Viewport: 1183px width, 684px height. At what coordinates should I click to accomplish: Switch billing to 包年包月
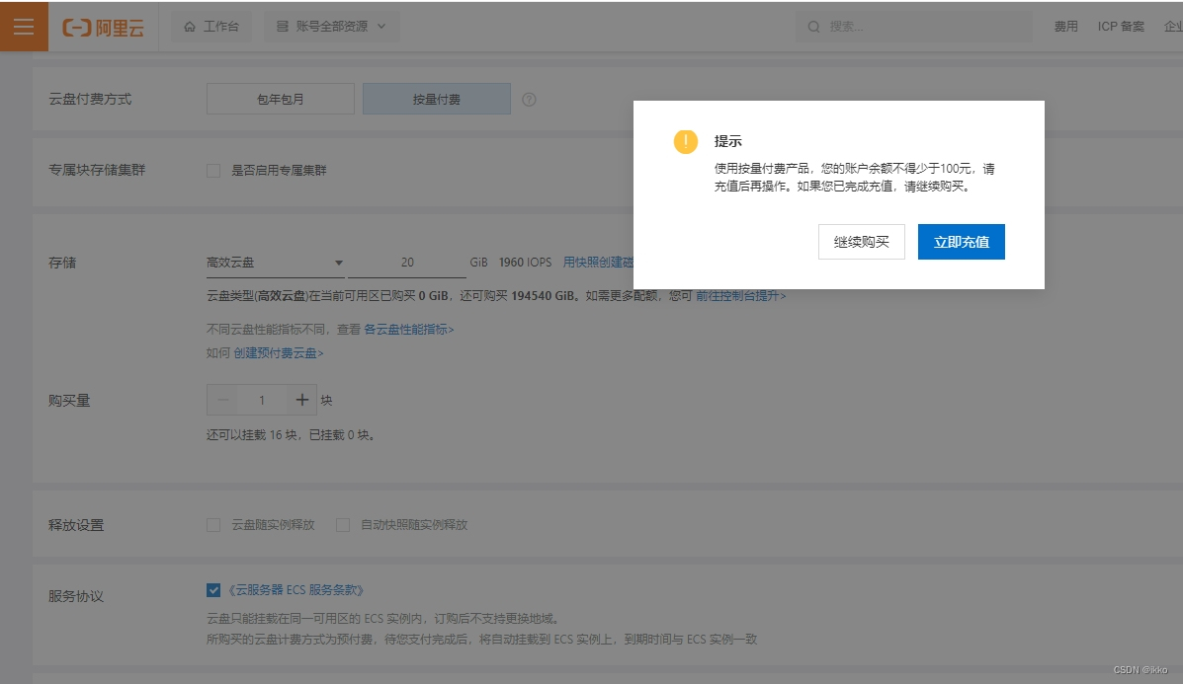(280, 99)
